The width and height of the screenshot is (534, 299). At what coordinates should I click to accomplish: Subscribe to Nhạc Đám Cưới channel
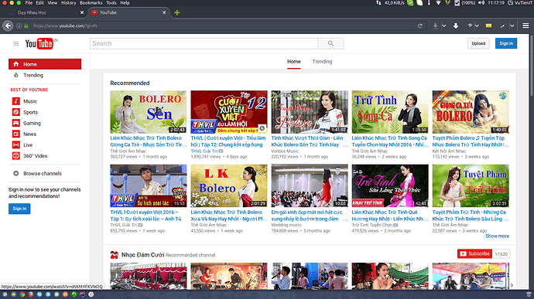(474, 253)
